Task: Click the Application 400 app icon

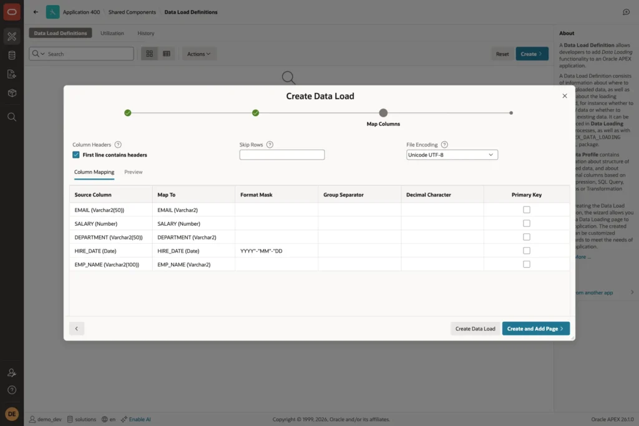Action: [x=52, y=12]
